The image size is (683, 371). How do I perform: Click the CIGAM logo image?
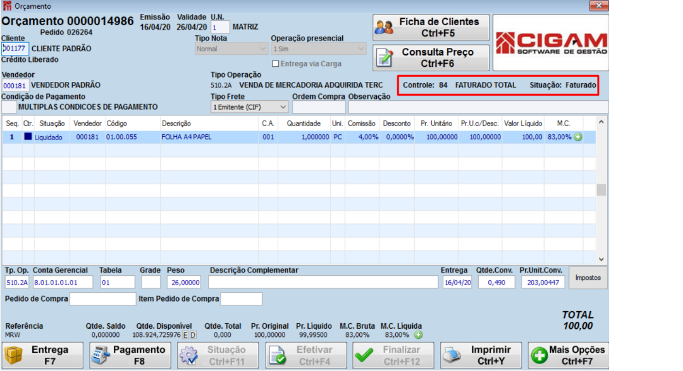click(x=551, y=42)
